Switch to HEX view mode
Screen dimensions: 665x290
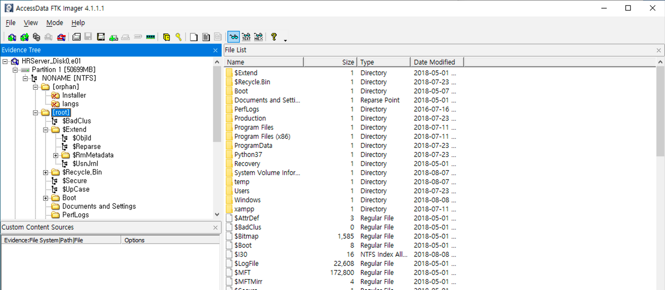pyautogui.click(x=258, y=37)
